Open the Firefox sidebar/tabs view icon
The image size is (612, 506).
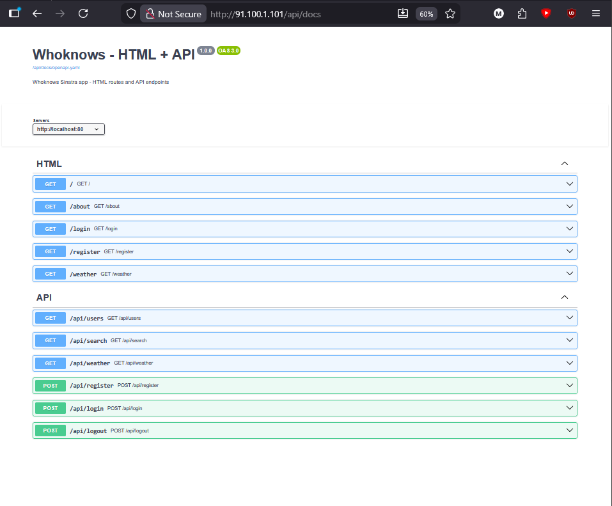pyautogui.click(x=15, y=13)
